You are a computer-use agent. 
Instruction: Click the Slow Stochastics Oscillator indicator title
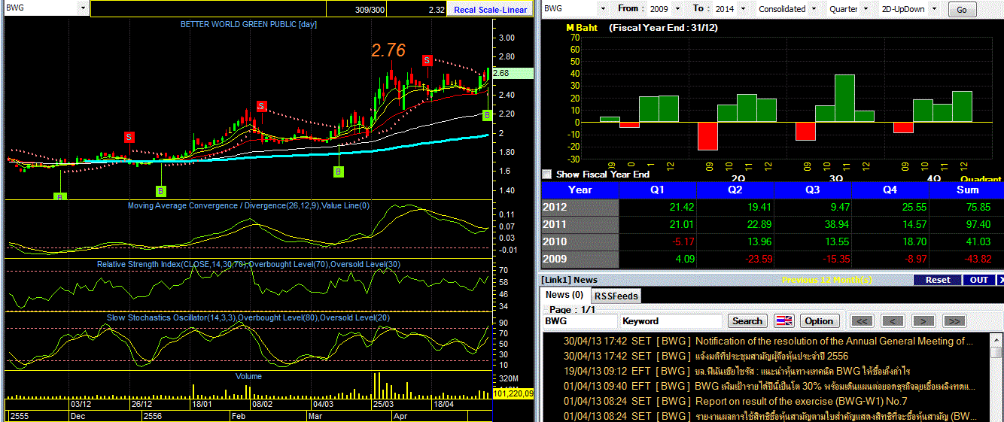coord(248,317)
